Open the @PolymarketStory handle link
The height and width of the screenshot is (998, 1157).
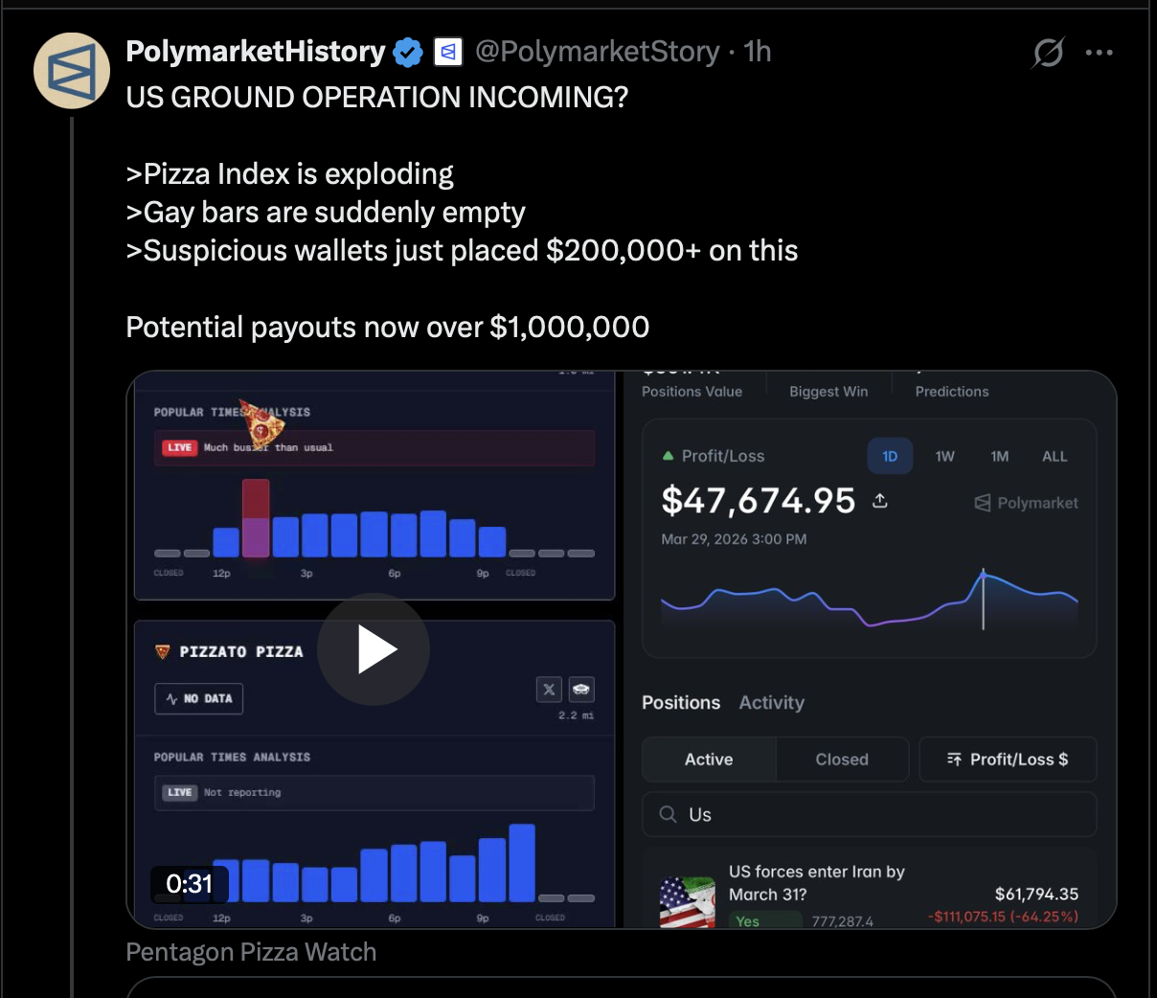pos(598,52)
